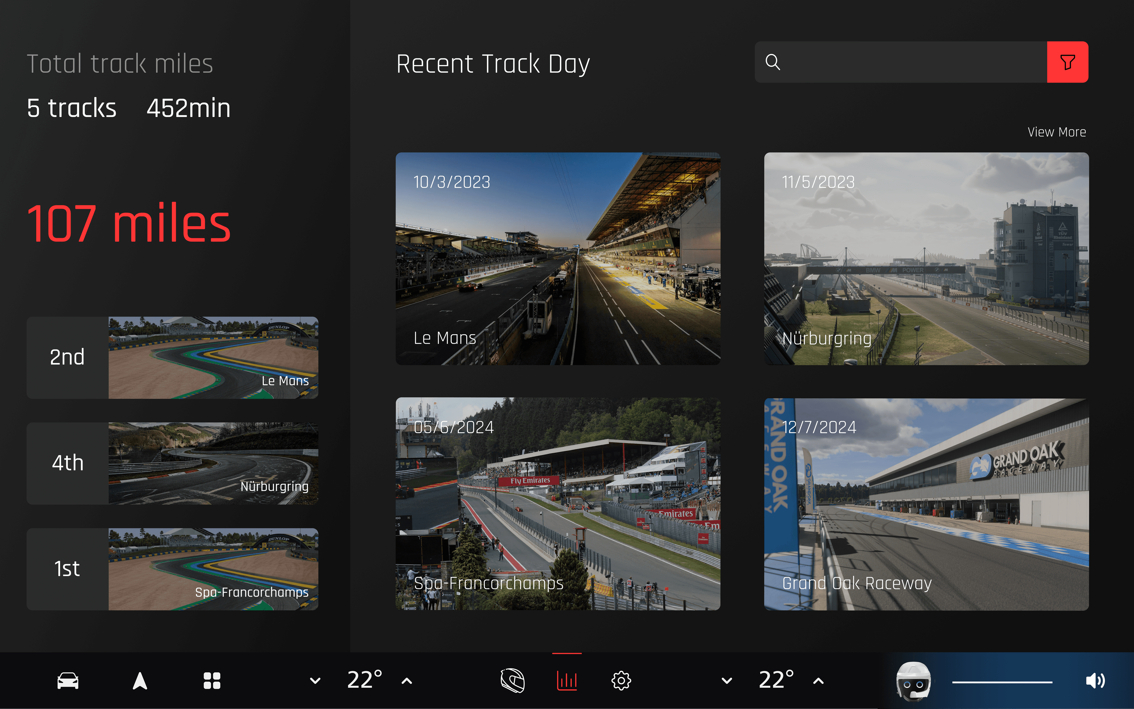
Task: Adjust the volume slider line
Action: [x=1002, y=682]
